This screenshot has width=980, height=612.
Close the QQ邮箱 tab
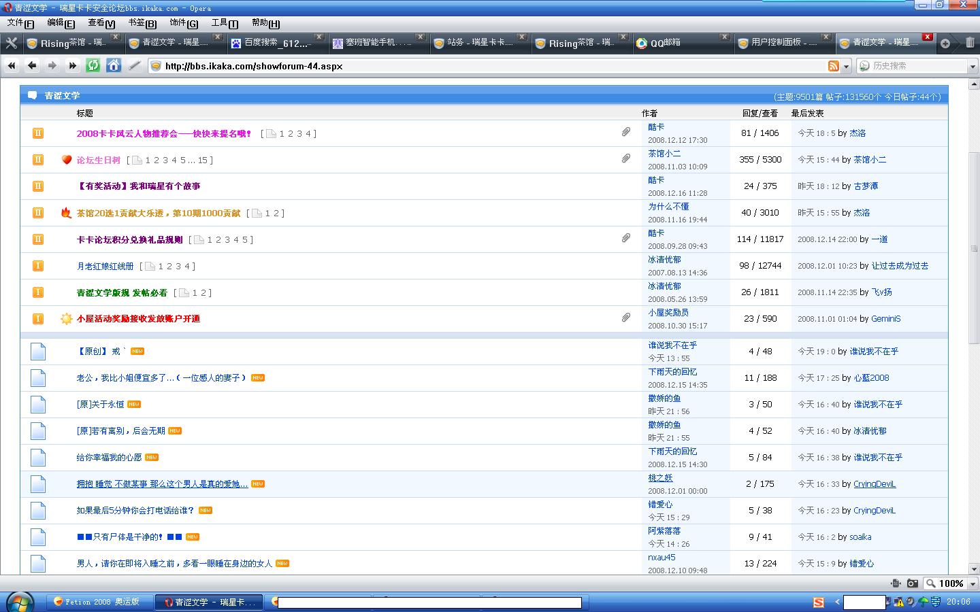tap(724, 37)
